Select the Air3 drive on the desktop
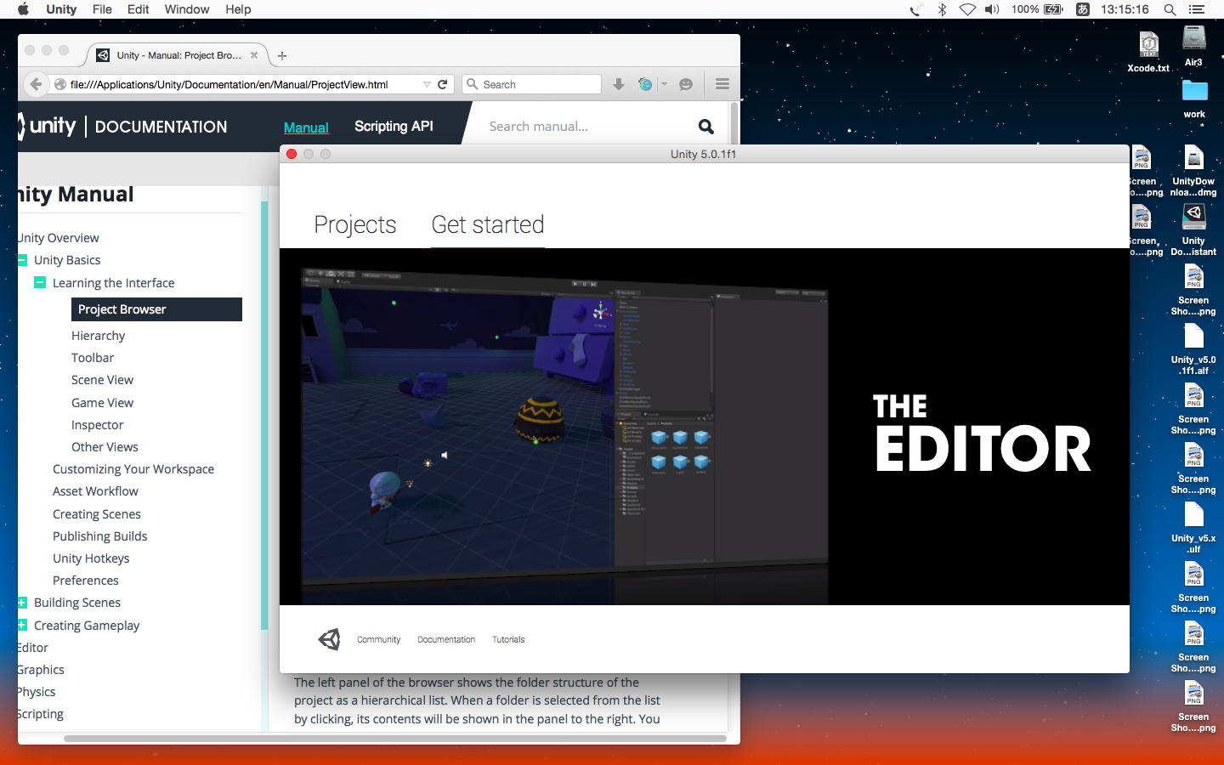The width and height of the screenshot is (1224, 765). tap(1193, 47)
